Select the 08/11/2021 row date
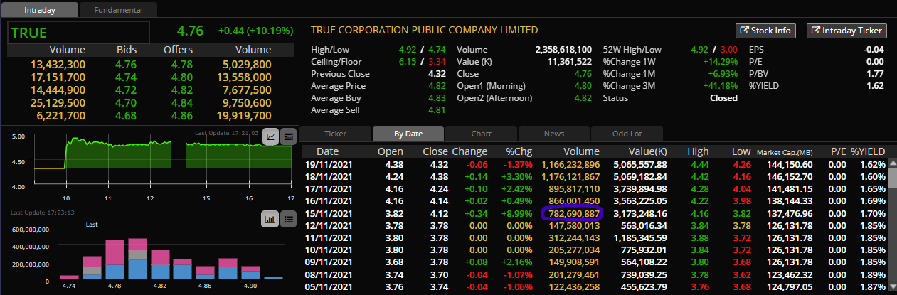This screenshot has width=897, height=295. (328, 274)
